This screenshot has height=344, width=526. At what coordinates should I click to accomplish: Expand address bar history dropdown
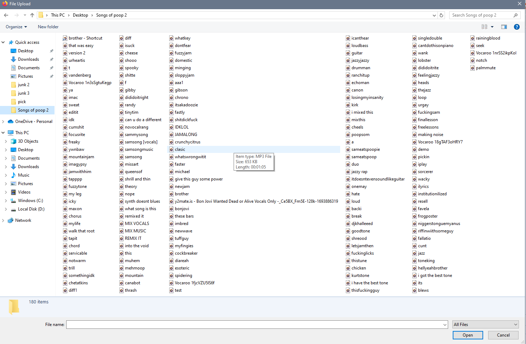click(434, 15)
